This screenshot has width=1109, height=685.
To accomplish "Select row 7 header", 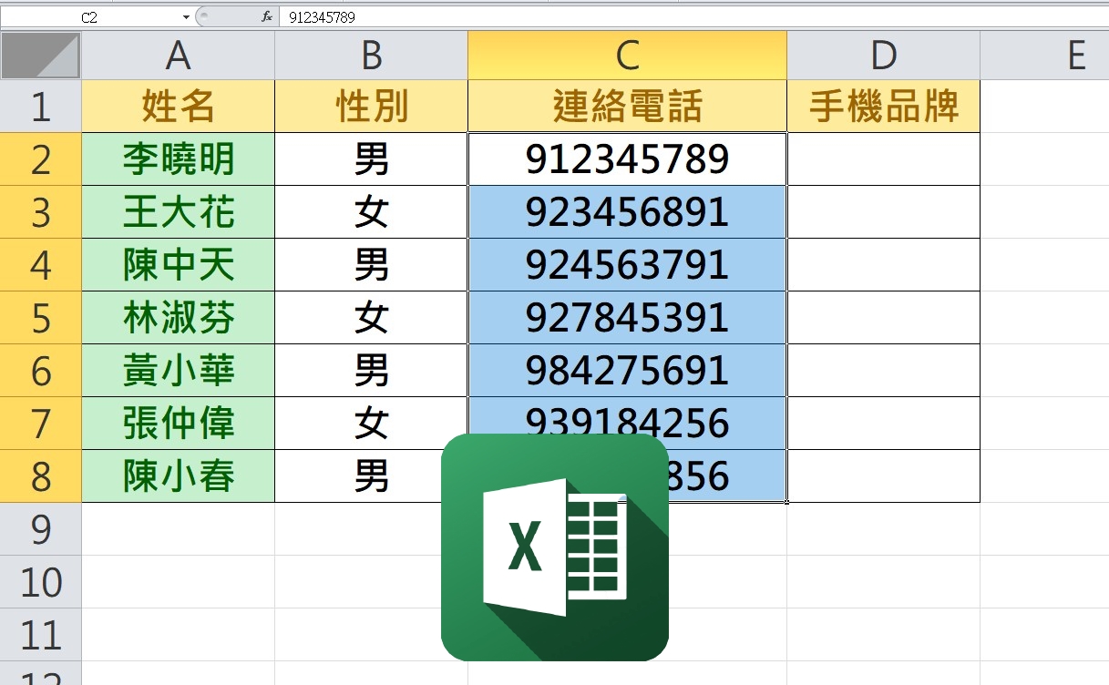I will (x=41, y=424).
